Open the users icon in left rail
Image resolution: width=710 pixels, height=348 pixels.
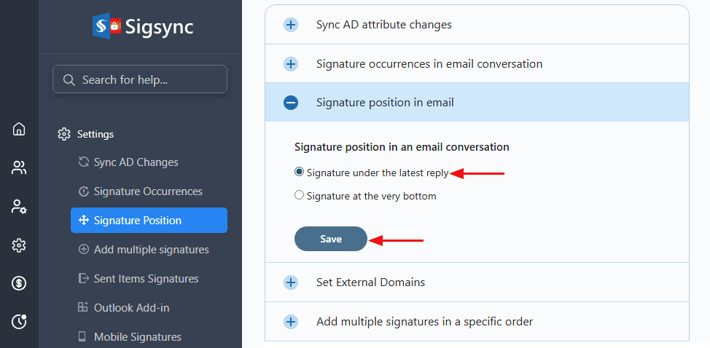pyautogui.click(x=19, y=168)
